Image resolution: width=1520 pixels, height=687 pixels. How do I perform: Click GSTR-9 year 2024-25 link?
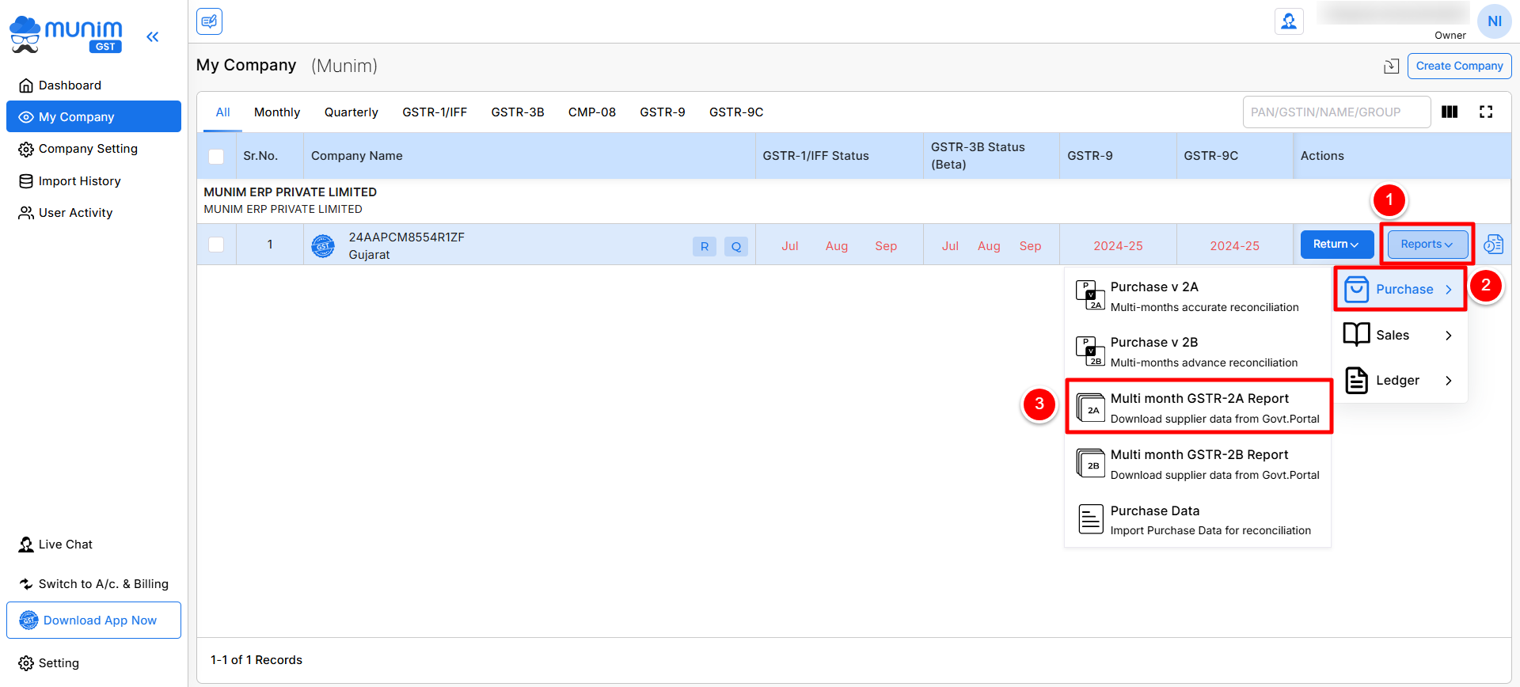pos(1118,246)
